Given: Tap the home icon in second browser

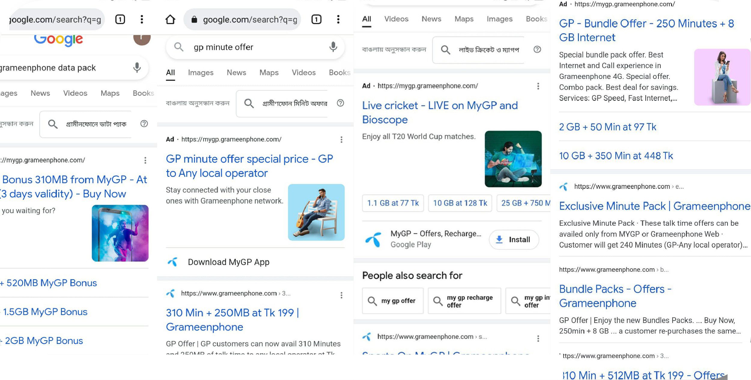Looking at the screenshot, I should (170, 20).
